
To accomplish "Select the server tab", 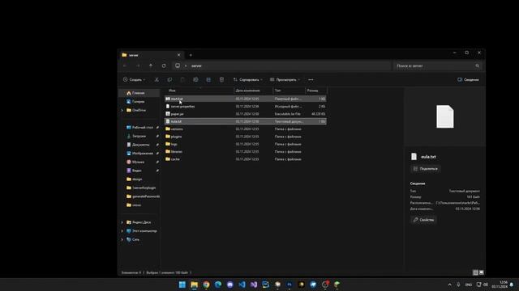I will coord(152,55).
